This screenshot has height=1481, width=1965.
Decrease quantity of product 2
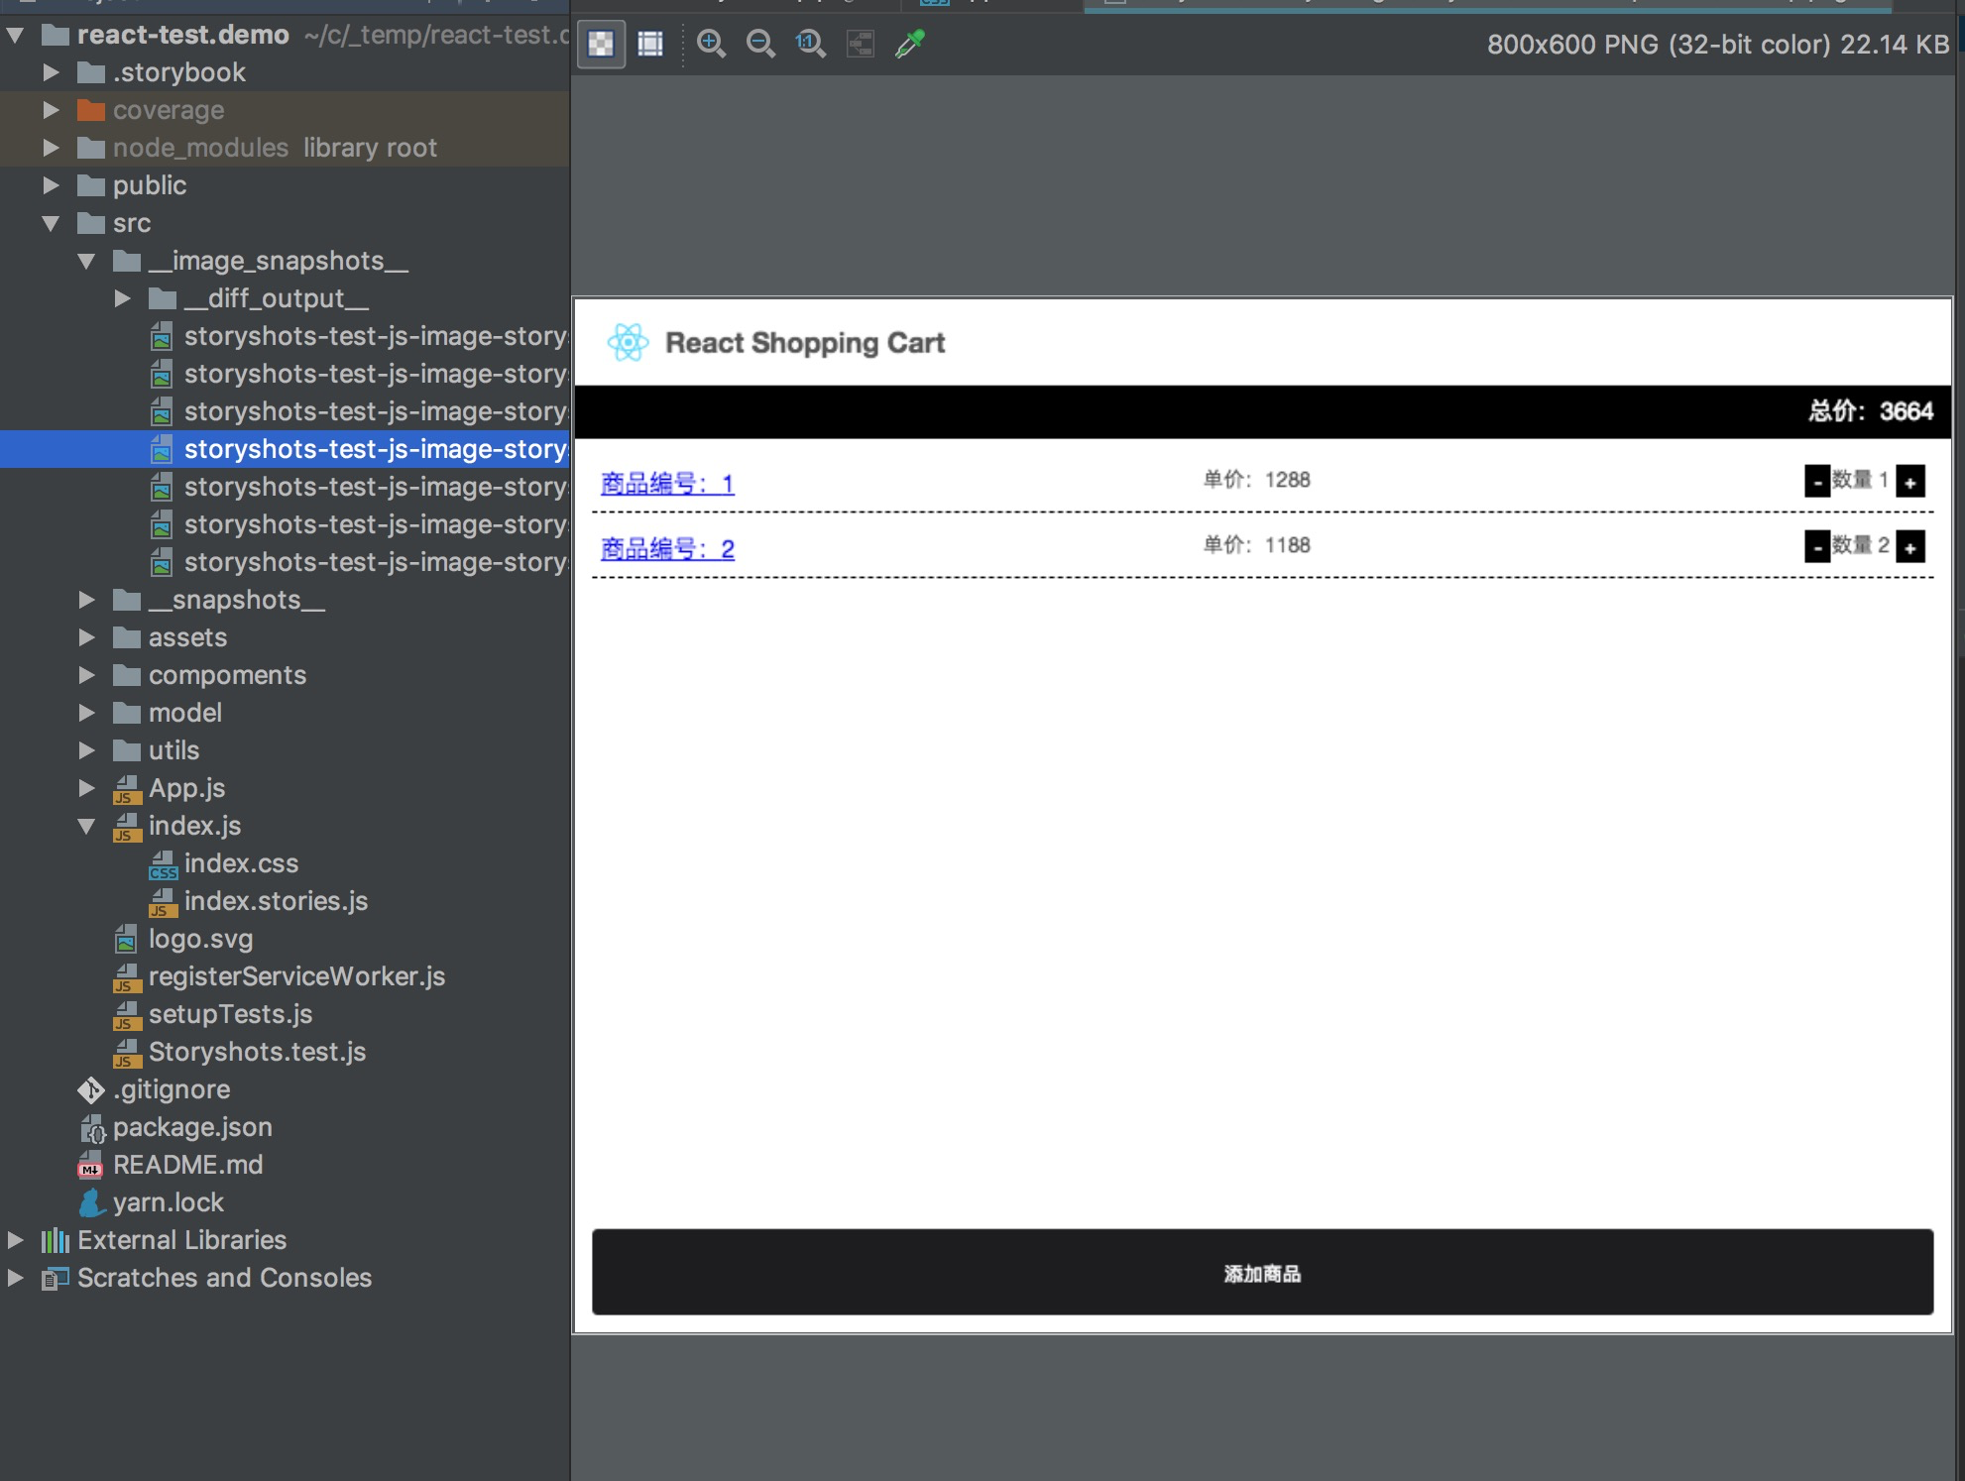coord(1816,546)
